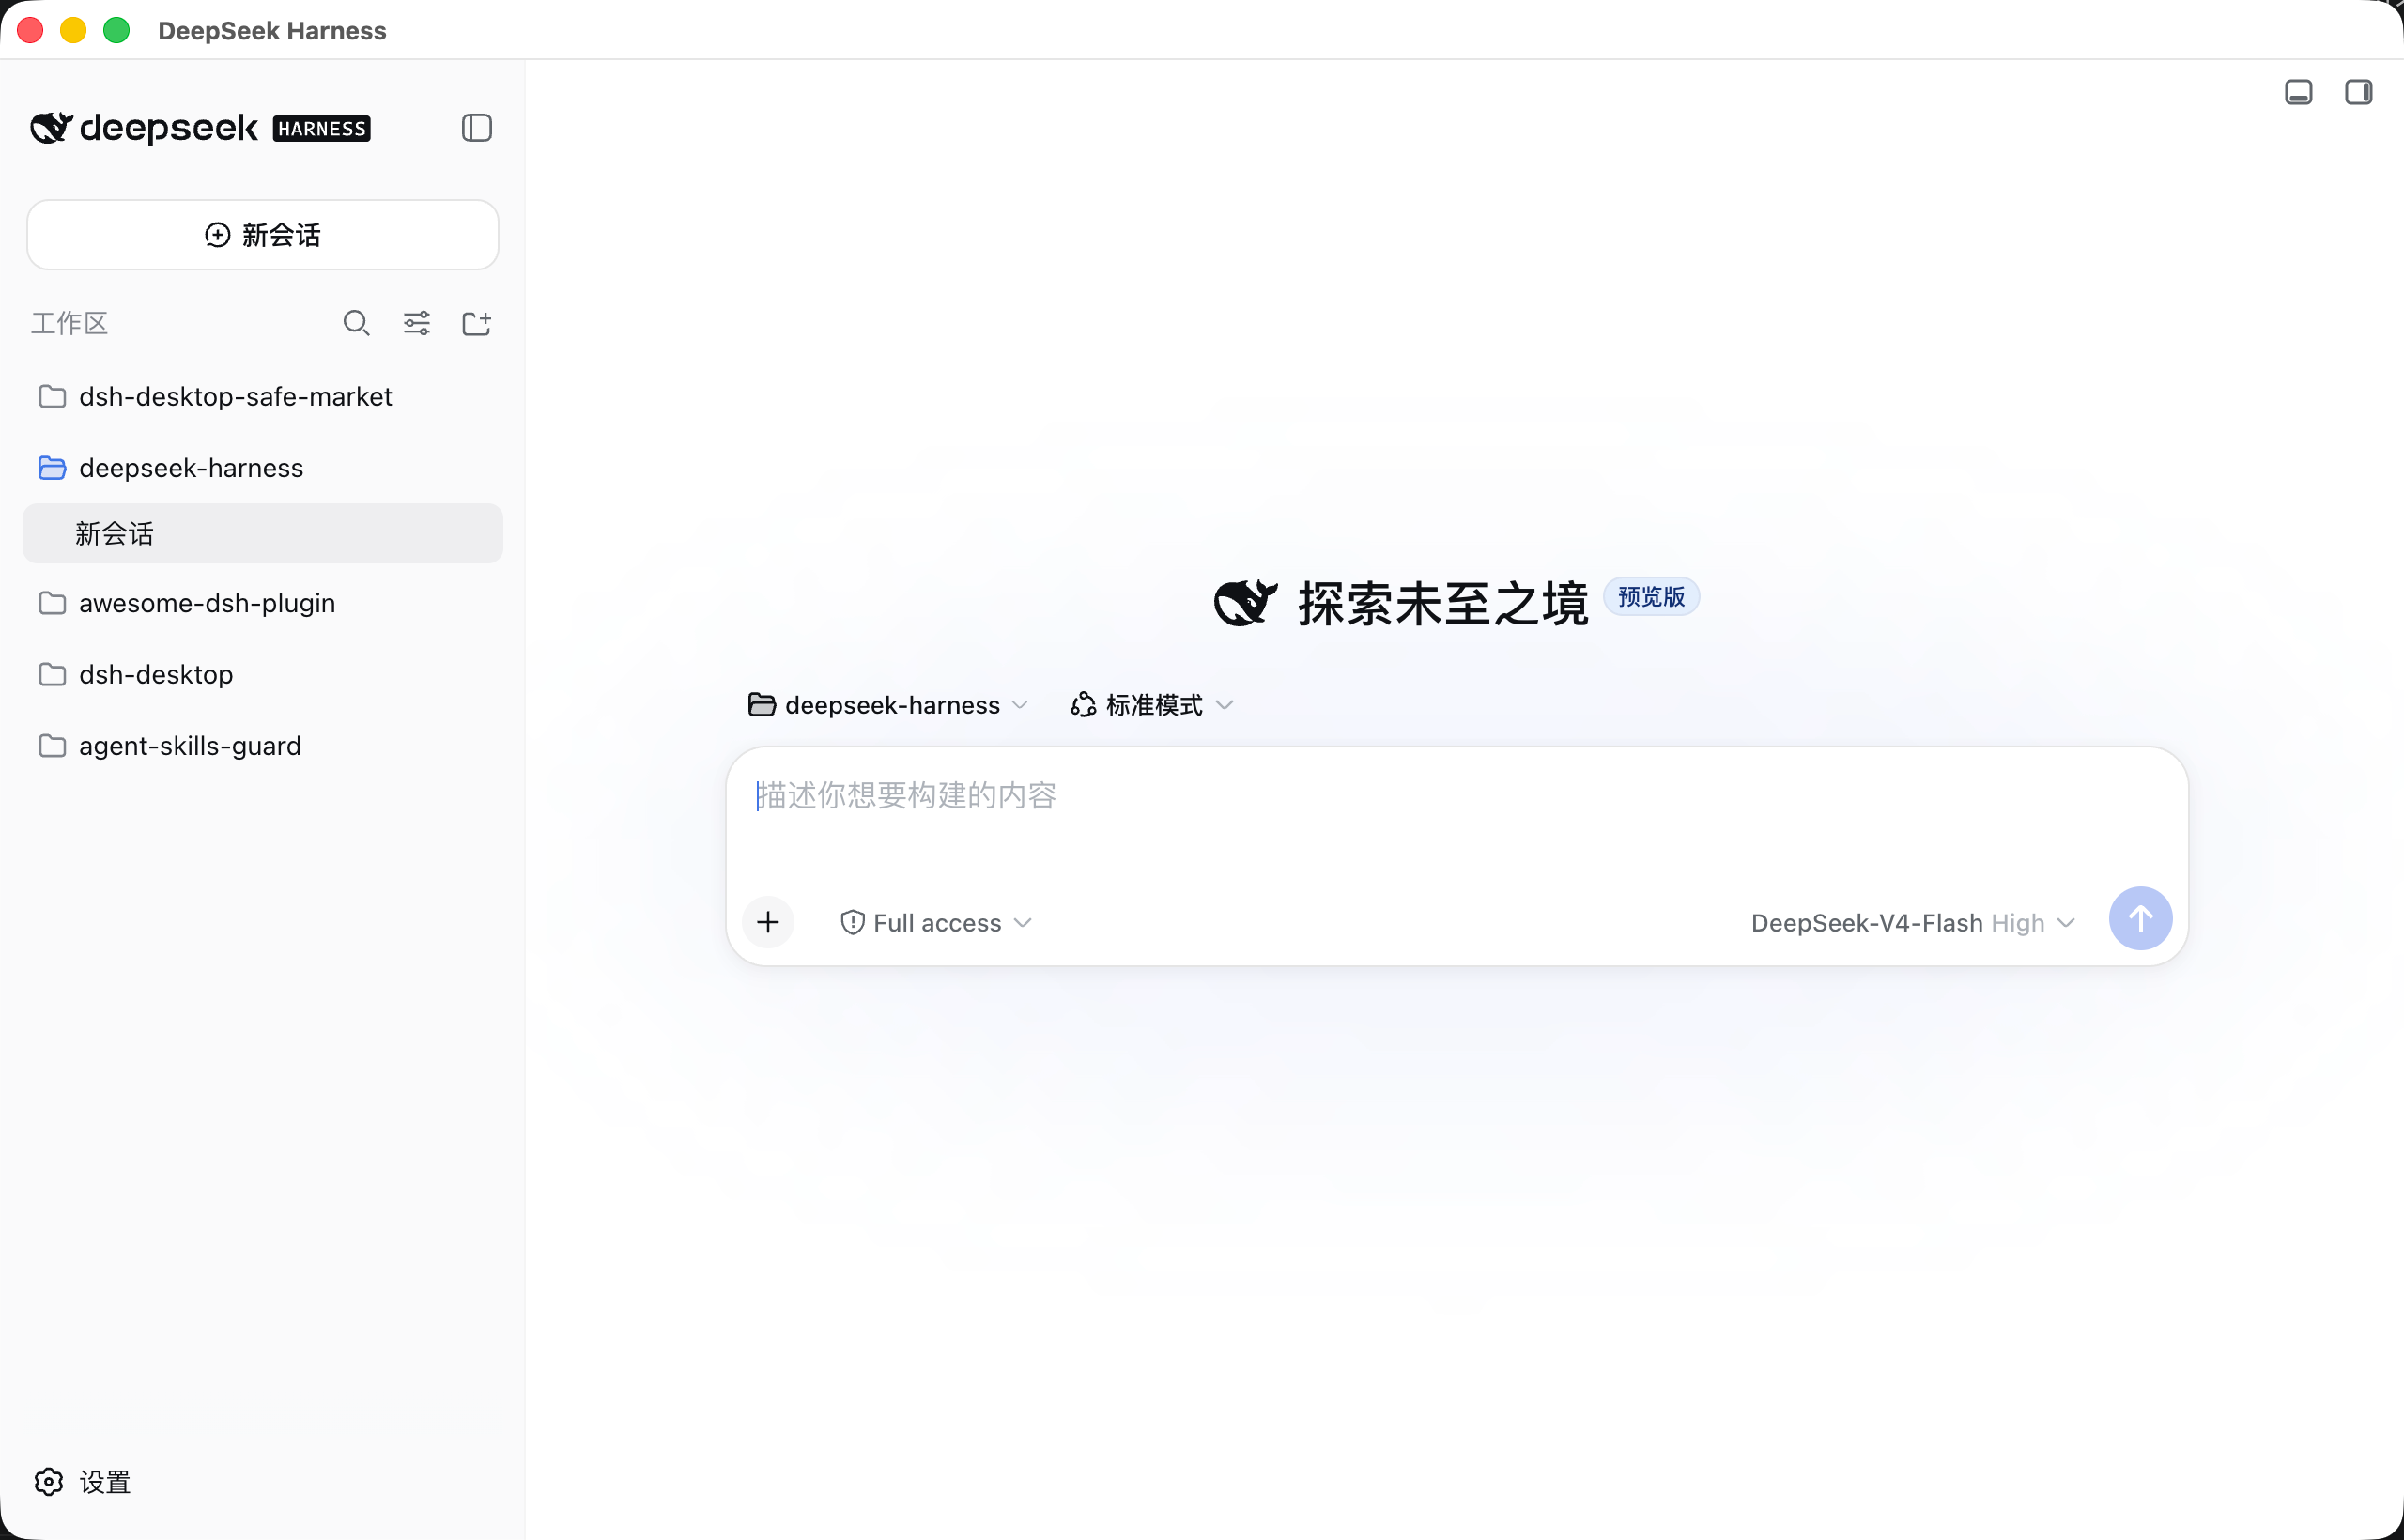Open workspace filter settings icon

(x=416, y=323)
